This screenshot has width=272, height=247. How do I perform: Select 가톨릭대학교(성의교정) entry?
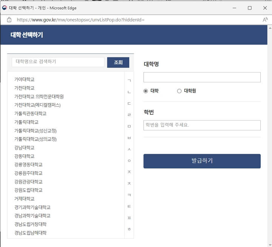pos(36,139)
